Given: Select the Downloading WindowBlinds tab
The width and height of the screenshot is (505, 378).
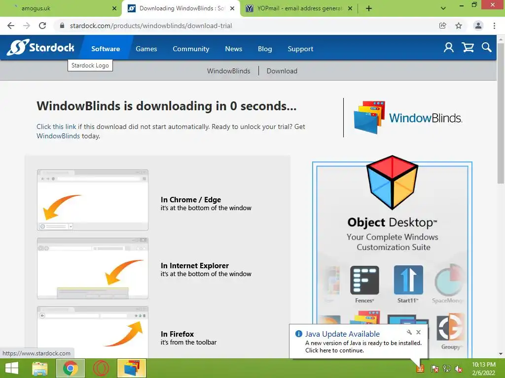Looking at the screenshot, I should click(x=180, y=8).
